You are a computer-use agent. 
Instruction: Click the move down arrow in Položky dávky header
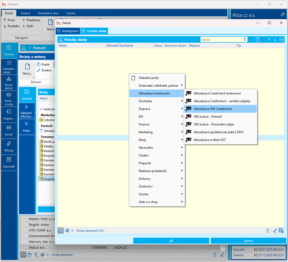(x=275, y=40)
